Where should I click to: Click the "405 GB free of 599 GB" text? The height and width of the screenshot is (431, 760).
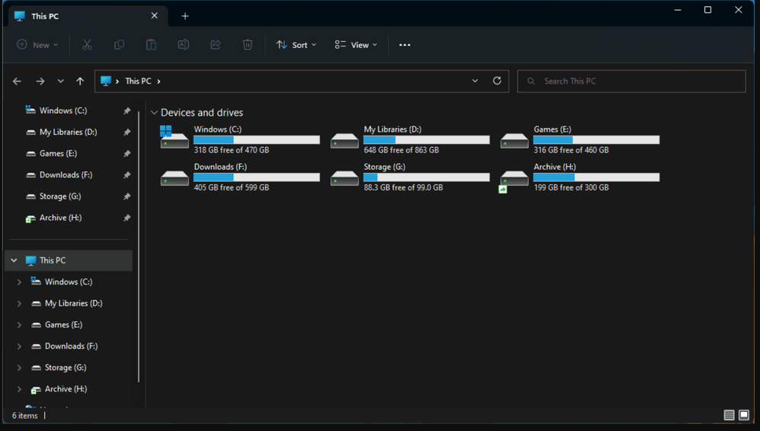(x=232, y=187)
